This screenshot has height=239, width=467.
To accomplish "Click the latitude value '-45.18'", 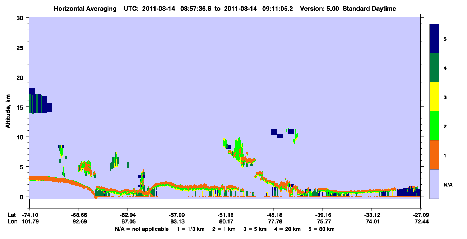I will pos(274,215).
